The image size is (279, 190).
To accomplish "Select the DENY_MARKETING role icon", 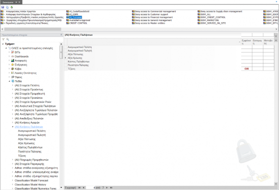I will coord(199,20).
